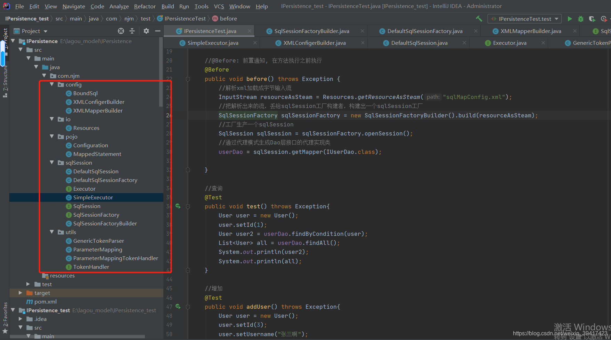Collapse all in Project panel

pos(132,31)
